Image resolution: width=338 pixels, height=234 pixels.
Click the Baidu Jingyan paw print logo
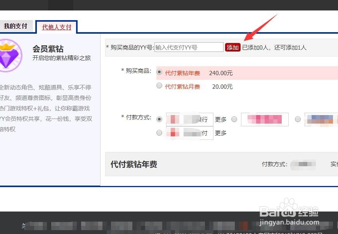287,206
